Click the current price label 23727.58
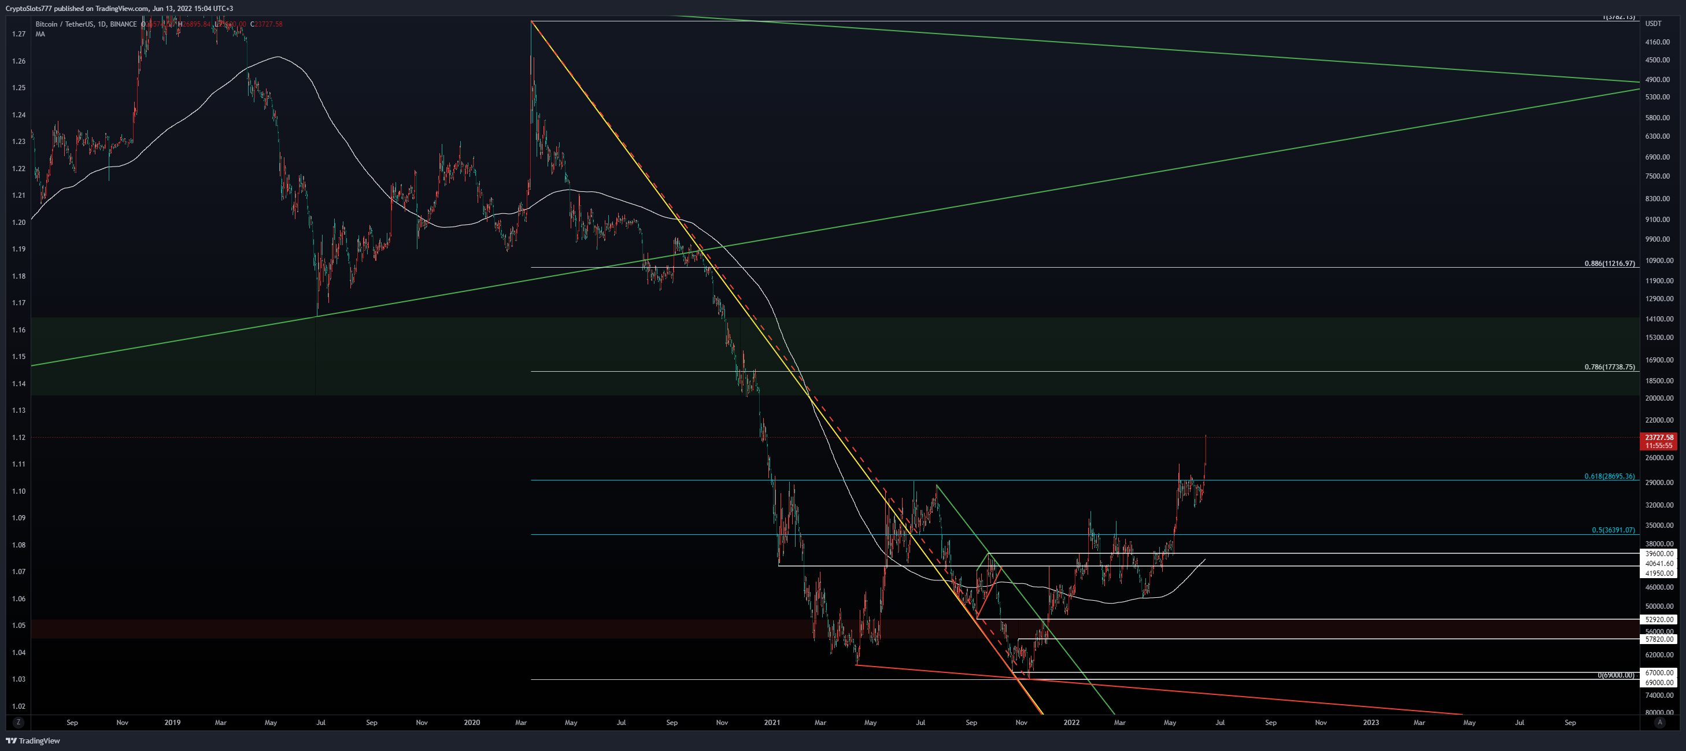Screen dimensions: 1686x751 (x=1659, y=437)
